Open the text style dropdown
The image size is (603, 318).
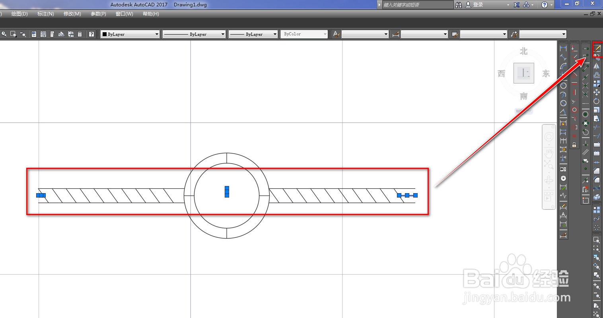365,34
